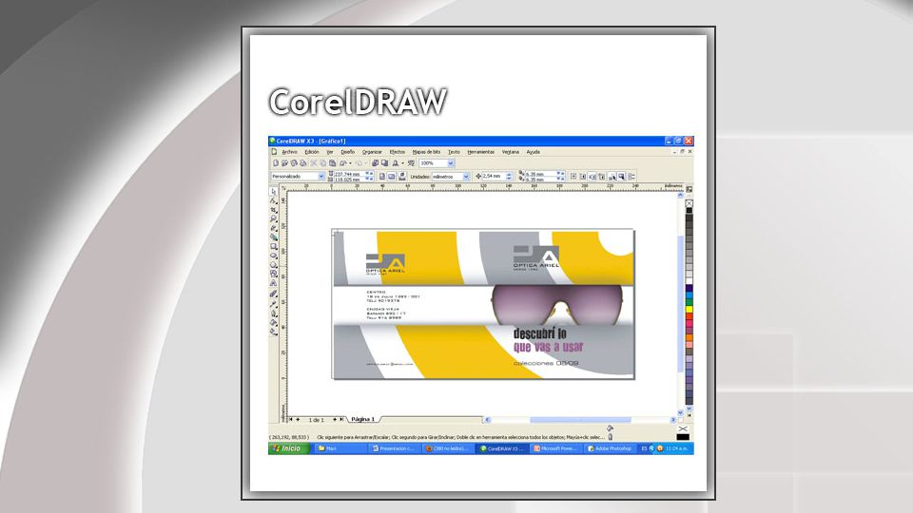
Task: Open the Efectos menu
Action: 398,152
